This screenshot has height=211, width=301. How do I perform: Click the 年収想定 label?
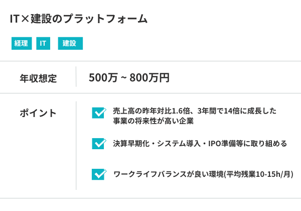coord(38,78)
